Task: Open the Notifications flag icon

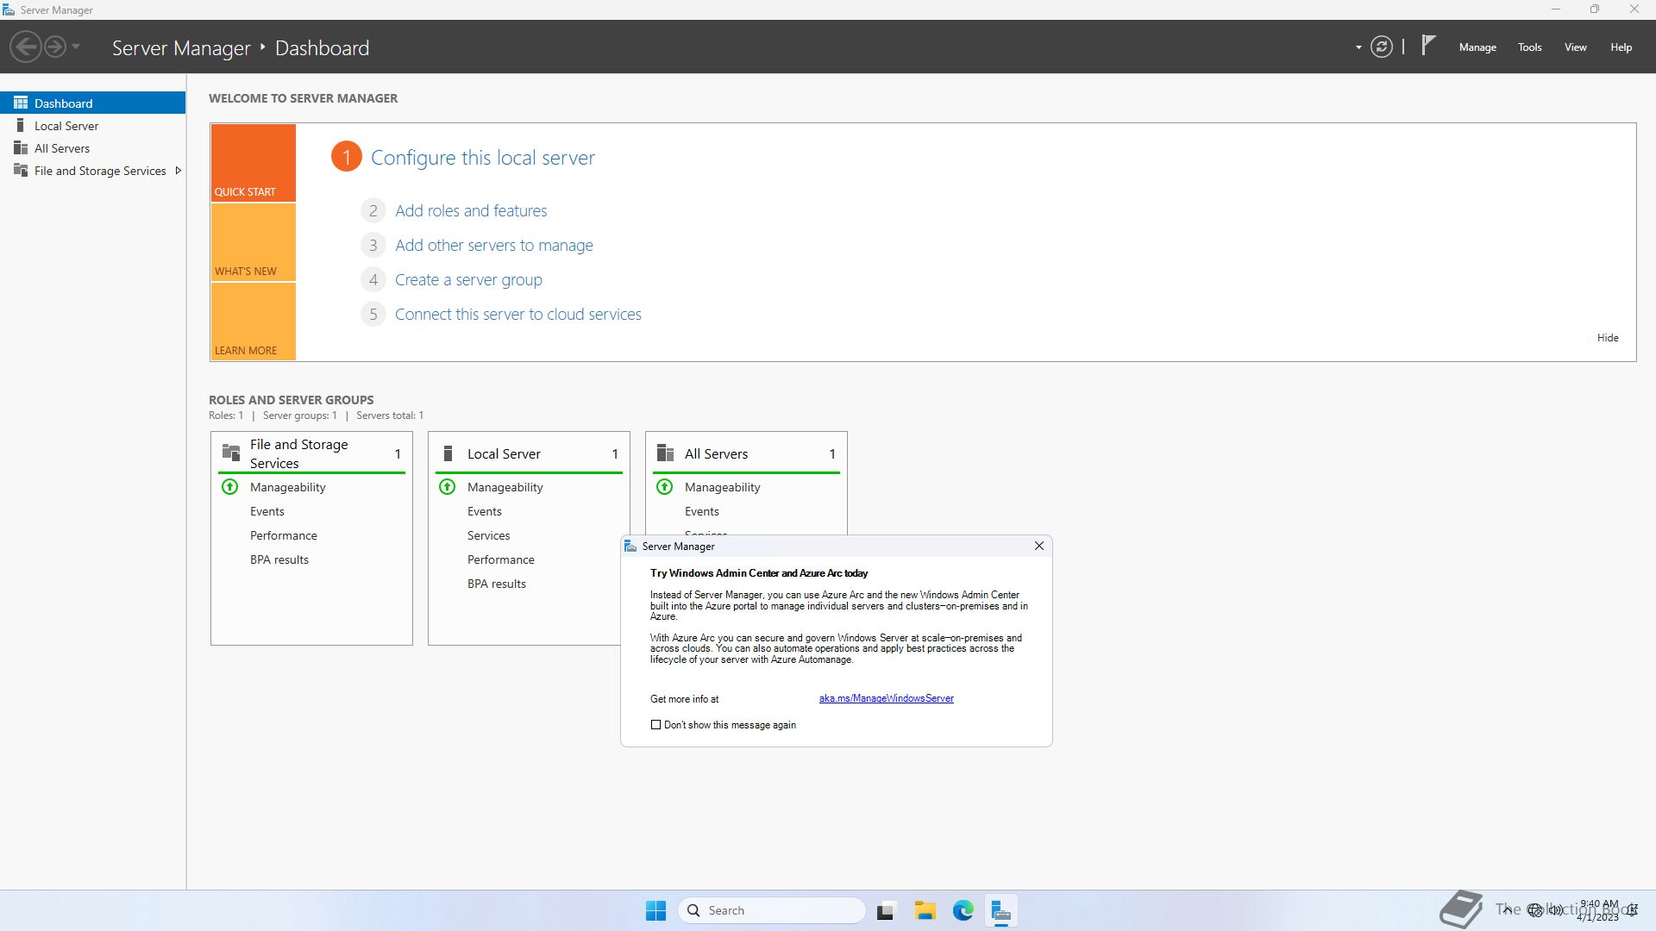Action: [1428, 45]
